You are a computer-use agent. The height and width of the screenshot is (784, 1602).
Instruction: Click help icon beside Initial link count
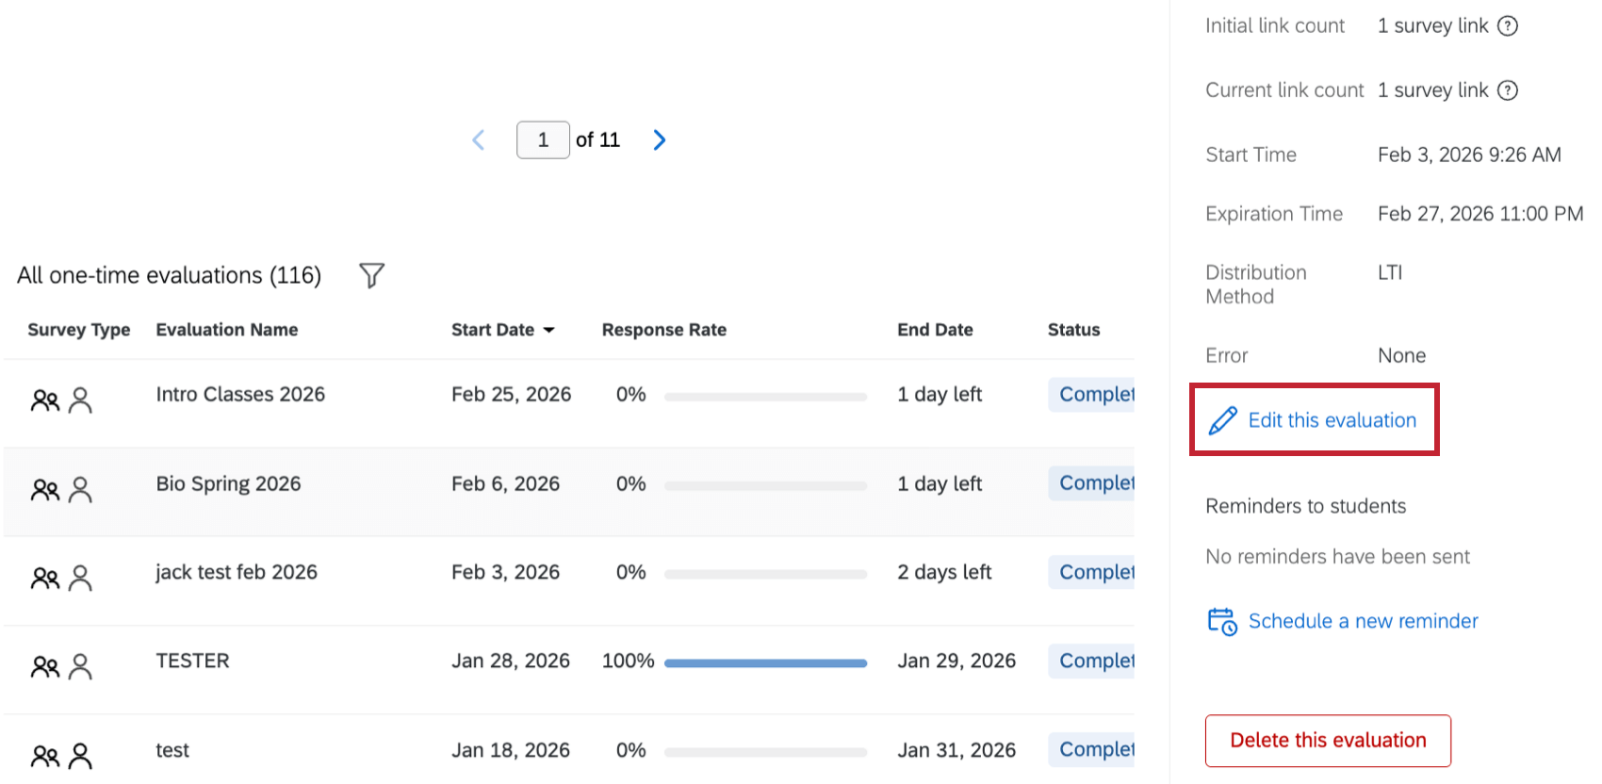pos(1508,26)
